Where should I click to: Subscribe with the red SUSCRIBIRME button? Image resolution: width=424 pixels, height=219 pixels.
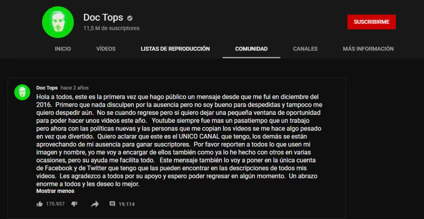[x=371, y=22]
